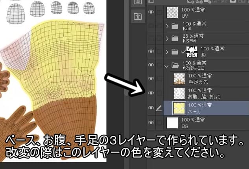Toggle visibility of お腹、脇、おしり layer
The width and height of the screenshot is (249, 169).
pyautogui.click(x=151, y=93)
